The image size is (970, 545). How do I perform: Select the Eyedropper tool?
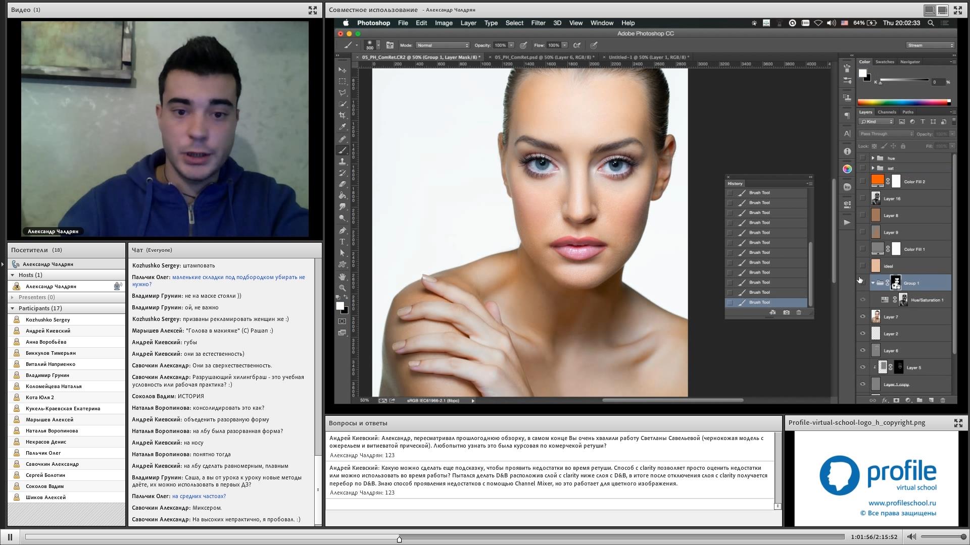pyautogui.click(x=342, y=127)
